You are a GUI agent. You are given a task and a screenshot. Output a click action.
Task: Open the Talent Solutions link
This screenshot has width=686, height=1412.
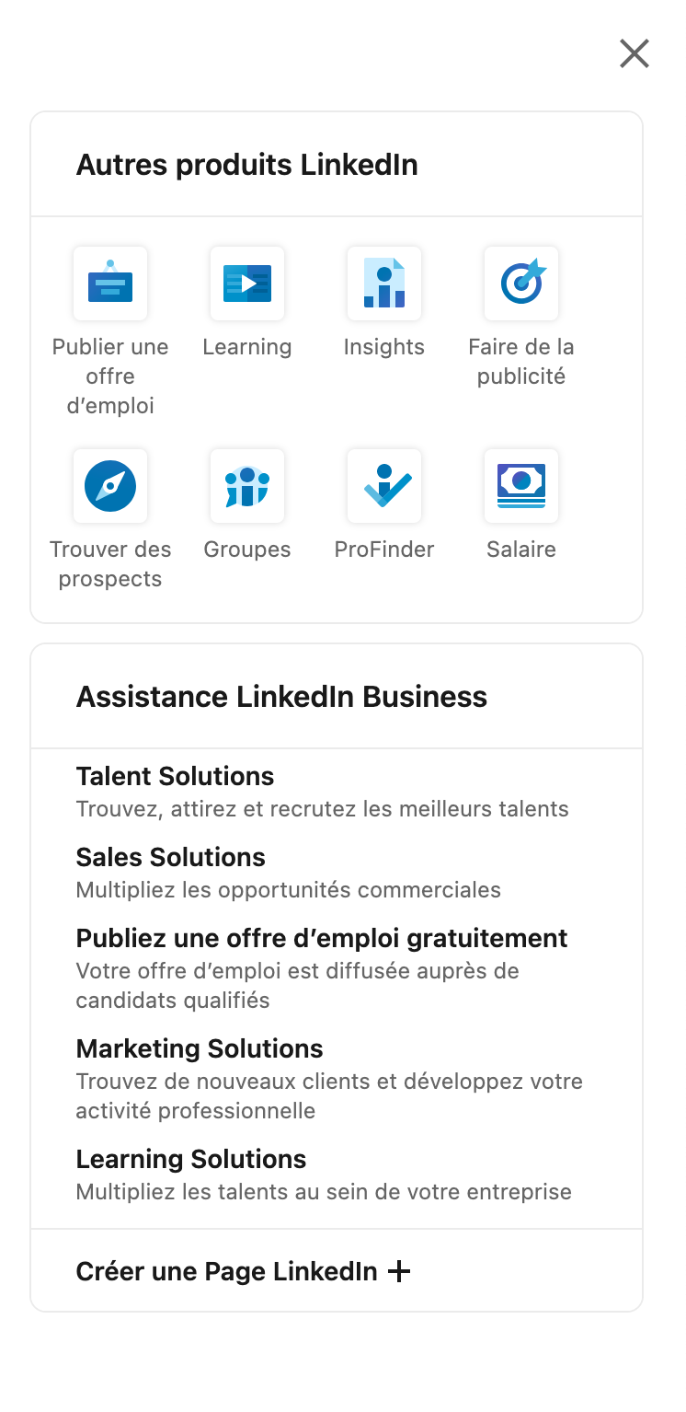tap(175, 776)
